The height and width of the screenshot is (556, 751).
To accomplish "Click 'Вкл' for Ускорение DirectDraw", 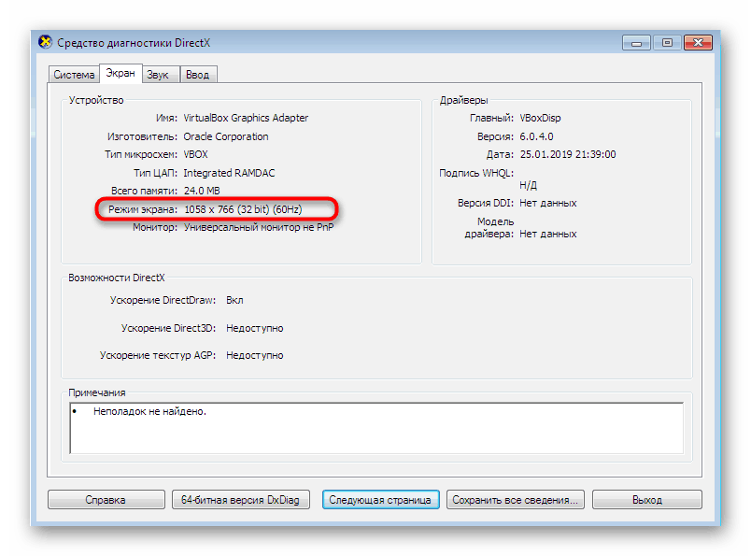I will 234,300.
